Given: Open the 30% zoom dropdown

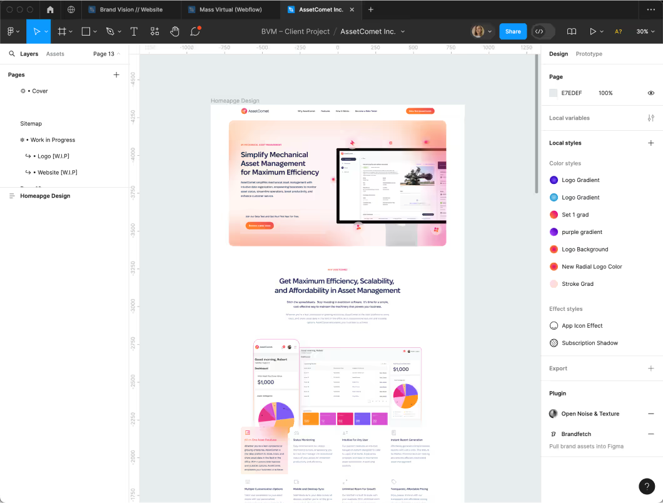Looking at the screenshot, I should (645, 31).
